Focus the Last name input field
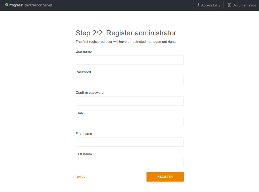259x192 pixels. [x=130, y=163]
